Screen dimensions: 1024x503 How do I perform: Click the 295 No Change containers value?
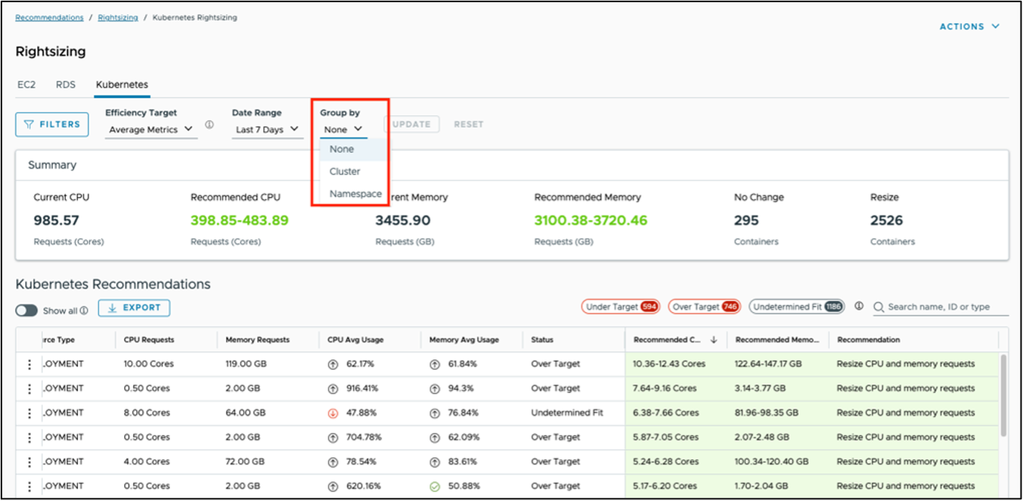tap(746, 221)
